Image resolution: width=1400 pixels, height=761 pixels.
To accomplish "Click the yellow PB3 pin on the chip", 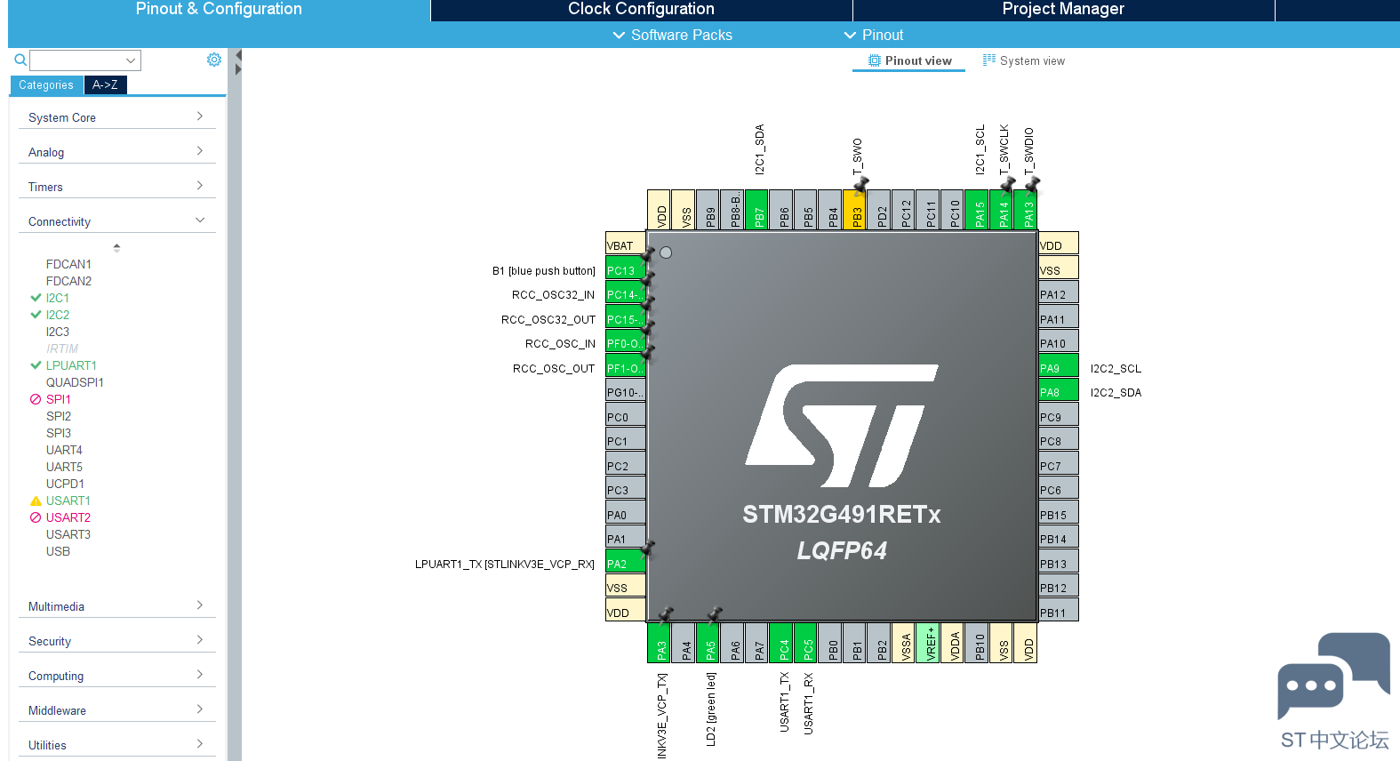I will pos(854,210).
